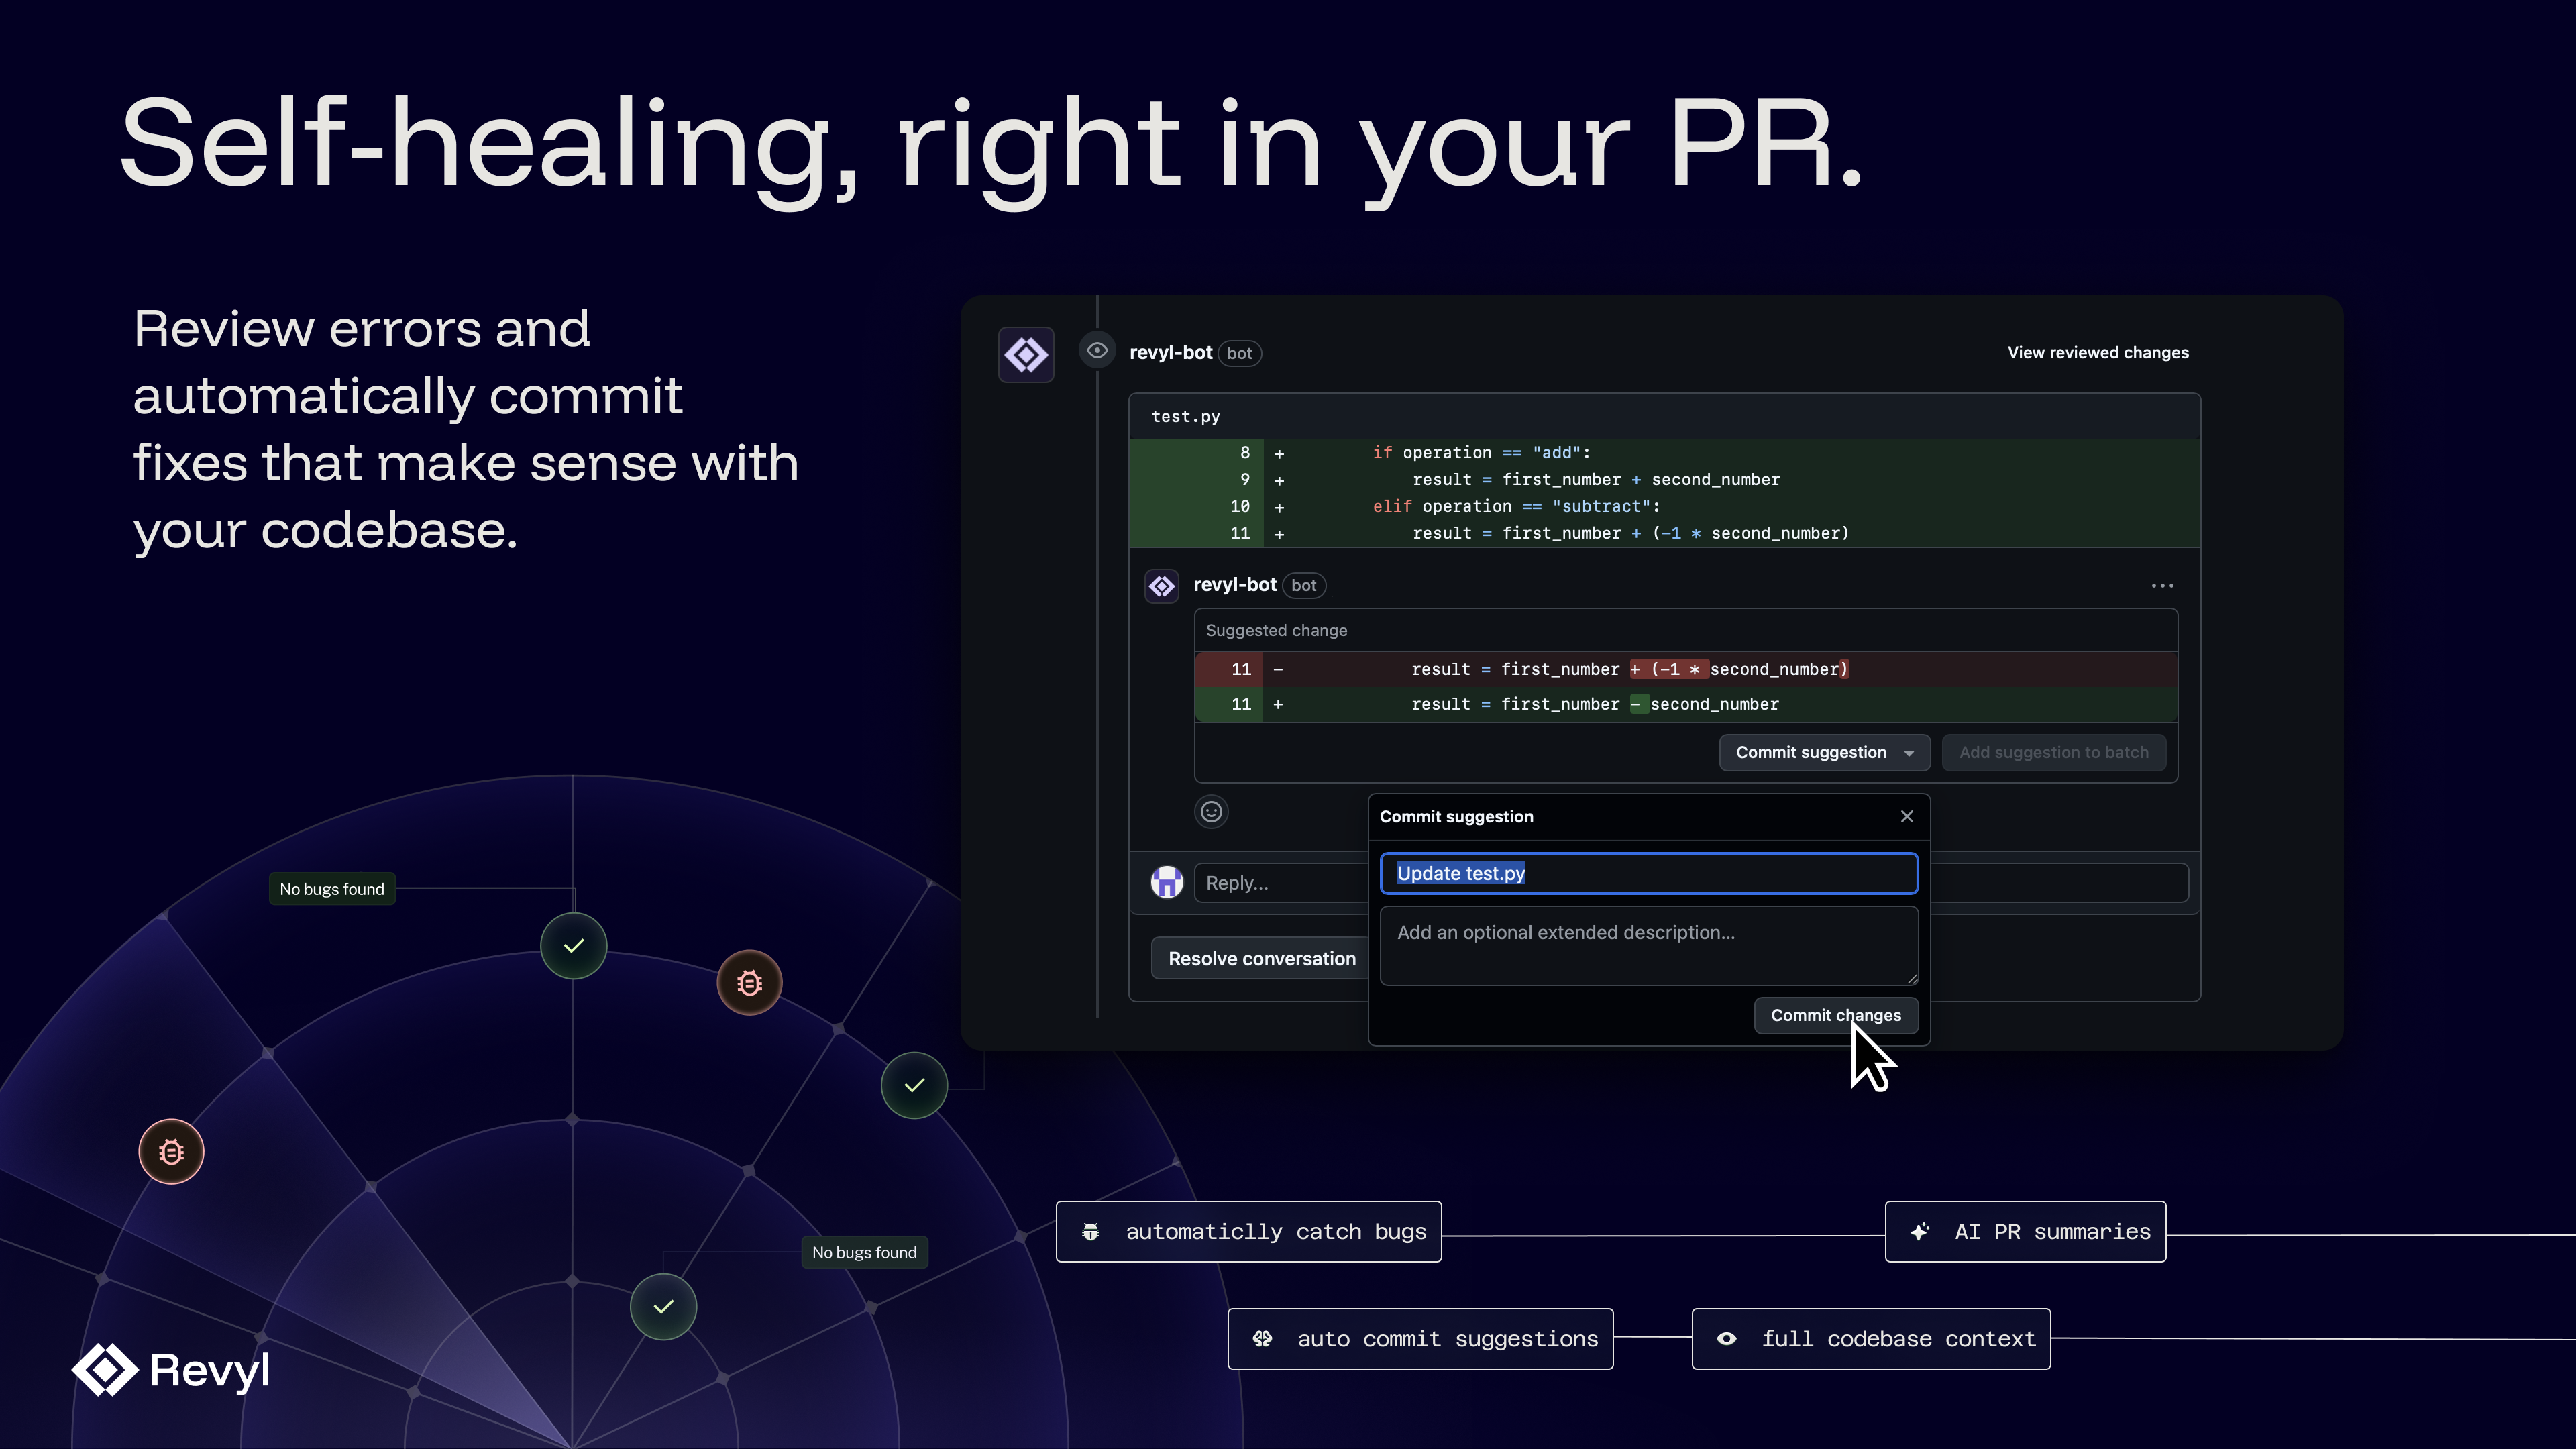This screenshot has height=1449, width=2576.
Task: Click the eye review icon beside revyl-bot
Action: [1097, 350]
